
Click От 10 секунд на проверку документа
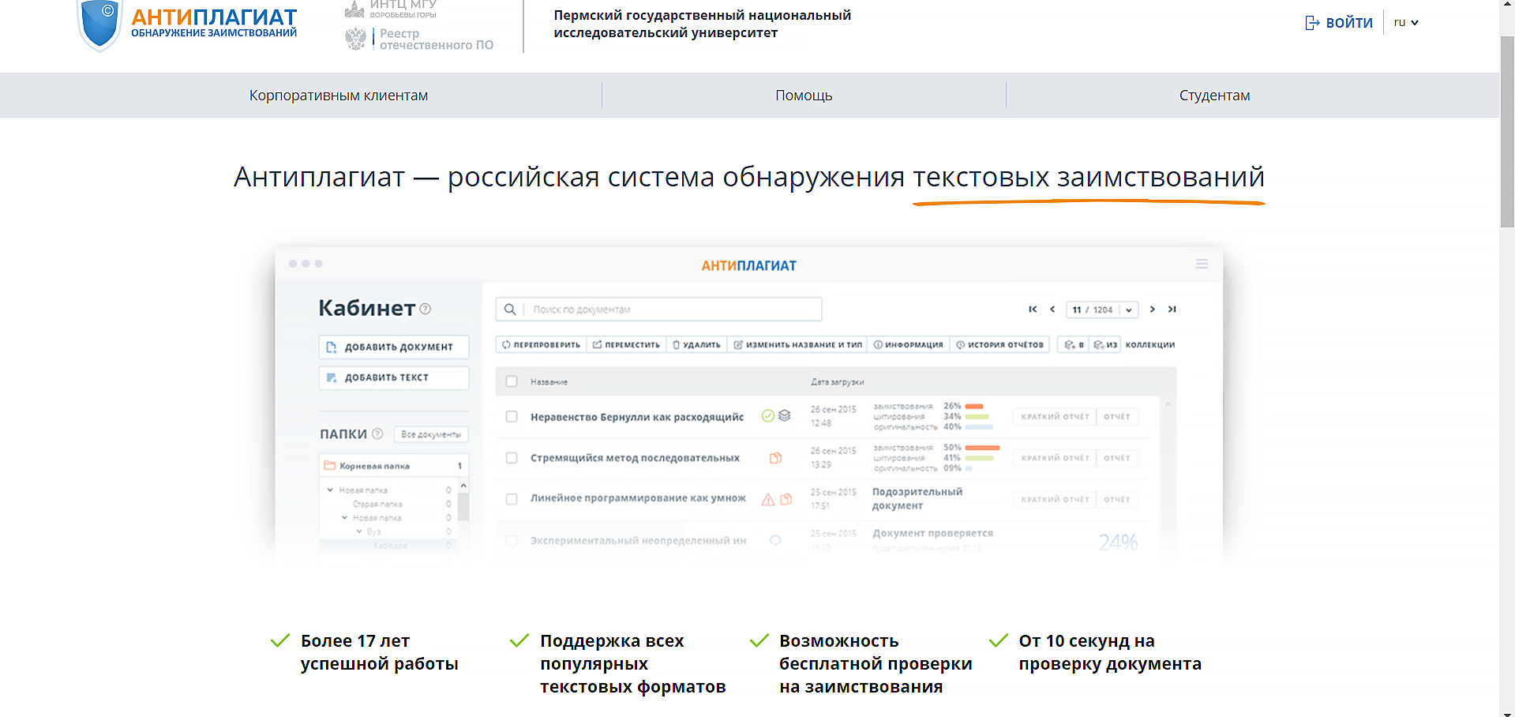tap(1110, 652)
